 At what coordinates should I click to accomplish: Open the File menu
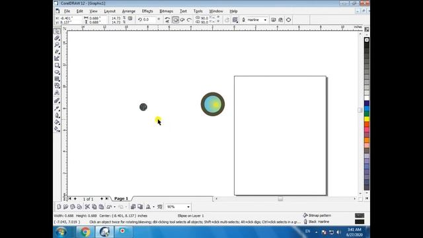tap(67, 11)
